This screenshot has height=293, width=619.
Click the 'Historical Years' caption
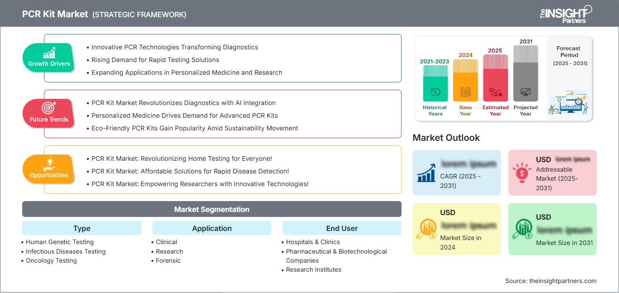pos(435,110)
